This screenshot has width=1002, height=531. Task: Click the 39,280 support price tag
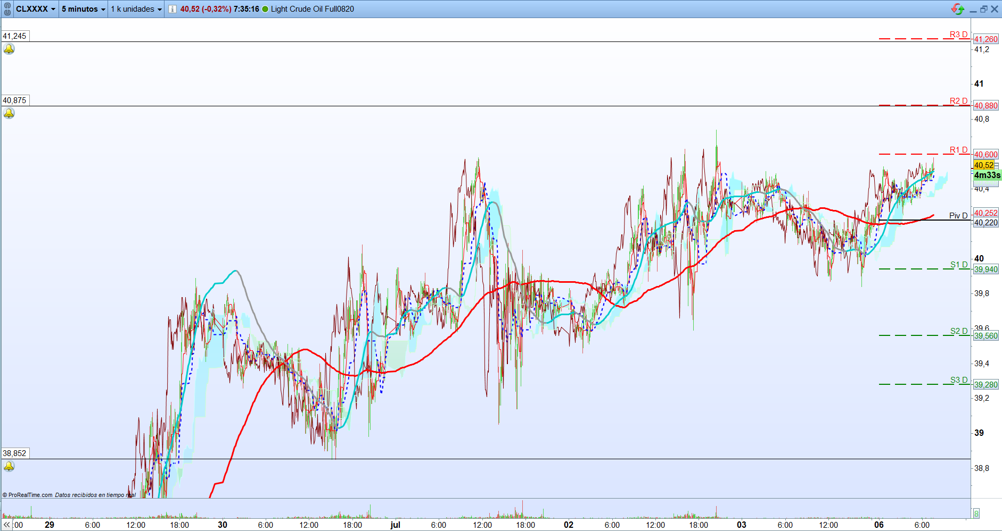pyautogui.click(x=986, y=385)
